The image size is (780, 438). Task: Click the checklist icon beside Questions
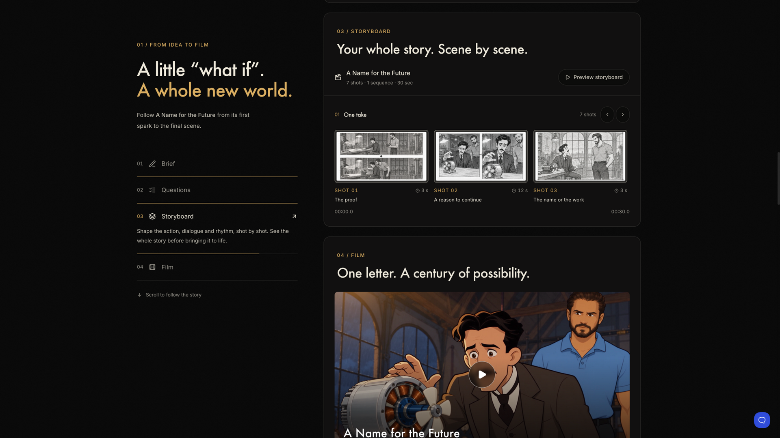tap(152, 190)
